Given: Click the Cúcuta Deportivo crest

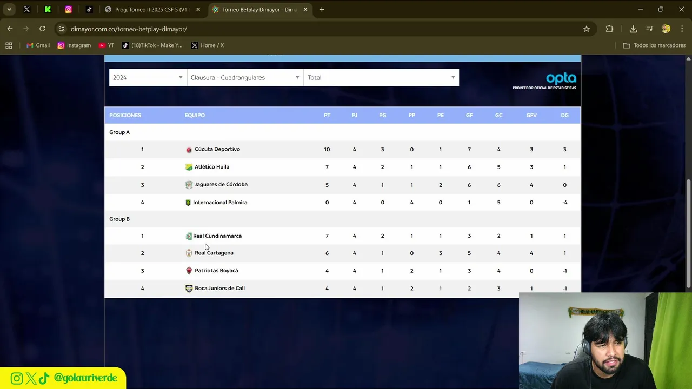Looking at the screenshot, I should 189,150.
